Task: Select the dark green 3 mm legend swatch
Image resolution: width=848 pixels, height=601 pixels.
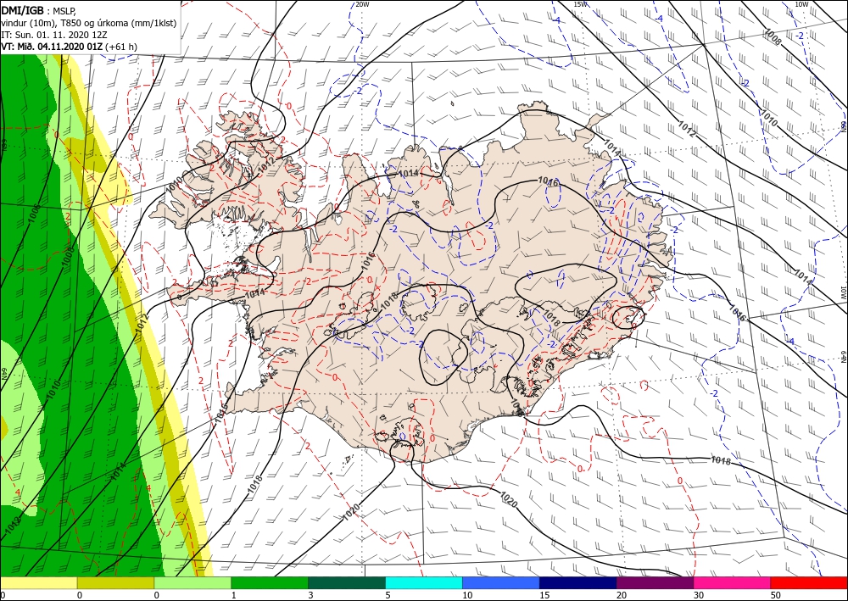Action: 347,582
